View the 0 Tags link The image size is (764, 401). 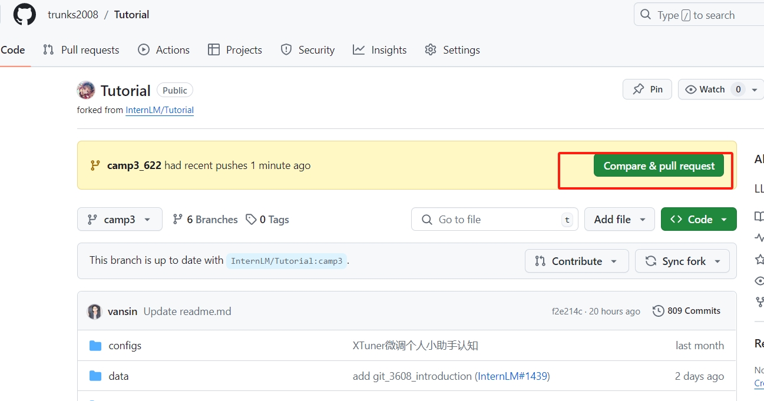point(267,220)
